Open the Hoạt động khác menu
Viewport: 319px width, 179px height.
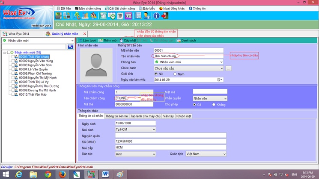[x=172, y=9]
